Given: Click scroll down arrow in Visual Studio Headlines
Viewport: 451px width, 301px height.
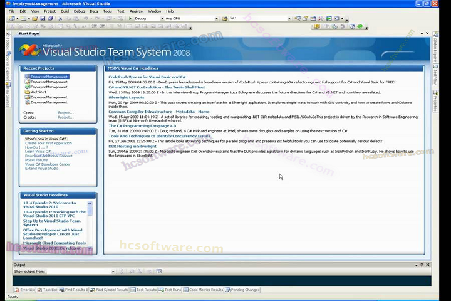Looking at the screenshot, I should (90, 248).
